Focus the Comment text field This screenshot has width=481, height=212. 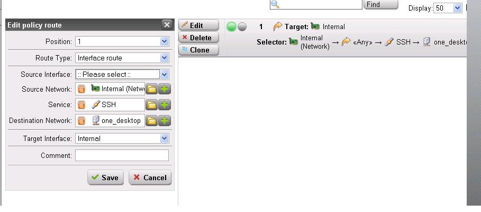(122, 155)
